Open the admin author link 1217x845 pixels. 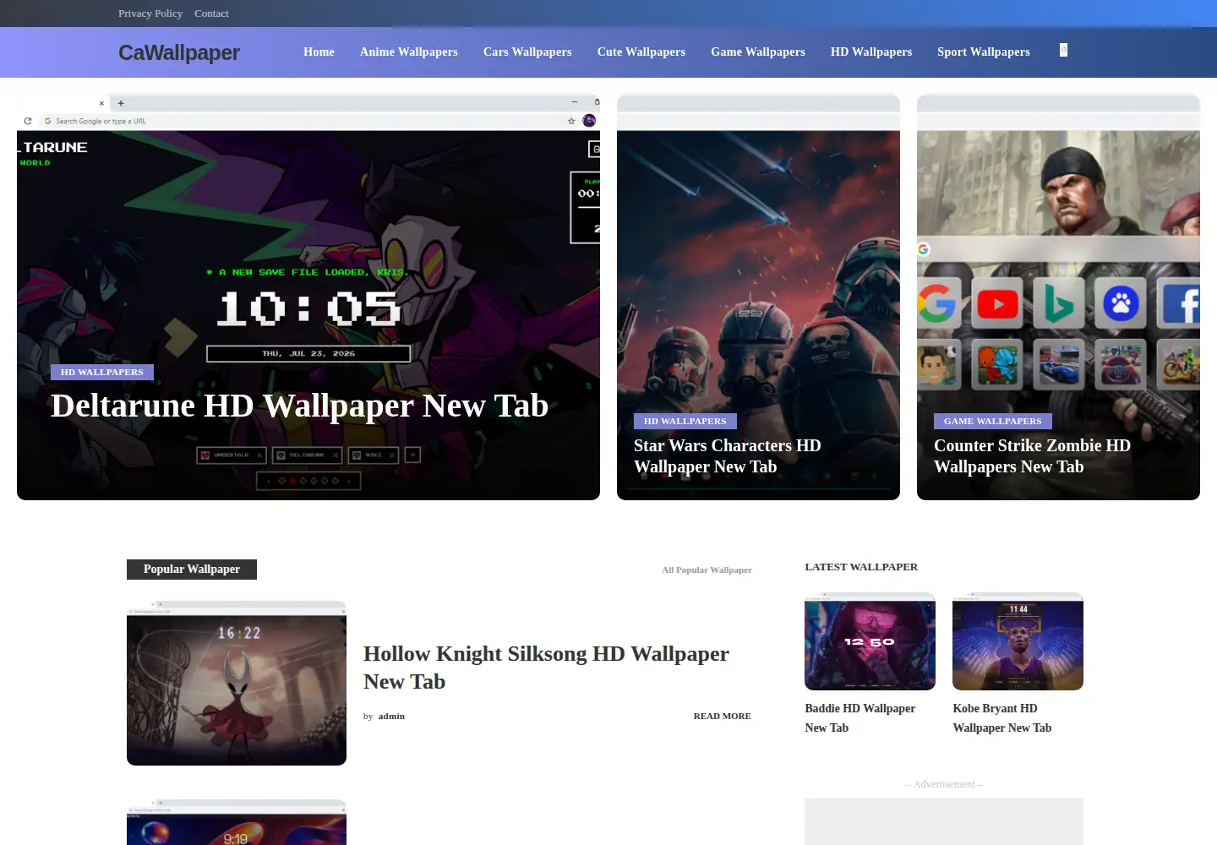click(391, 716)
